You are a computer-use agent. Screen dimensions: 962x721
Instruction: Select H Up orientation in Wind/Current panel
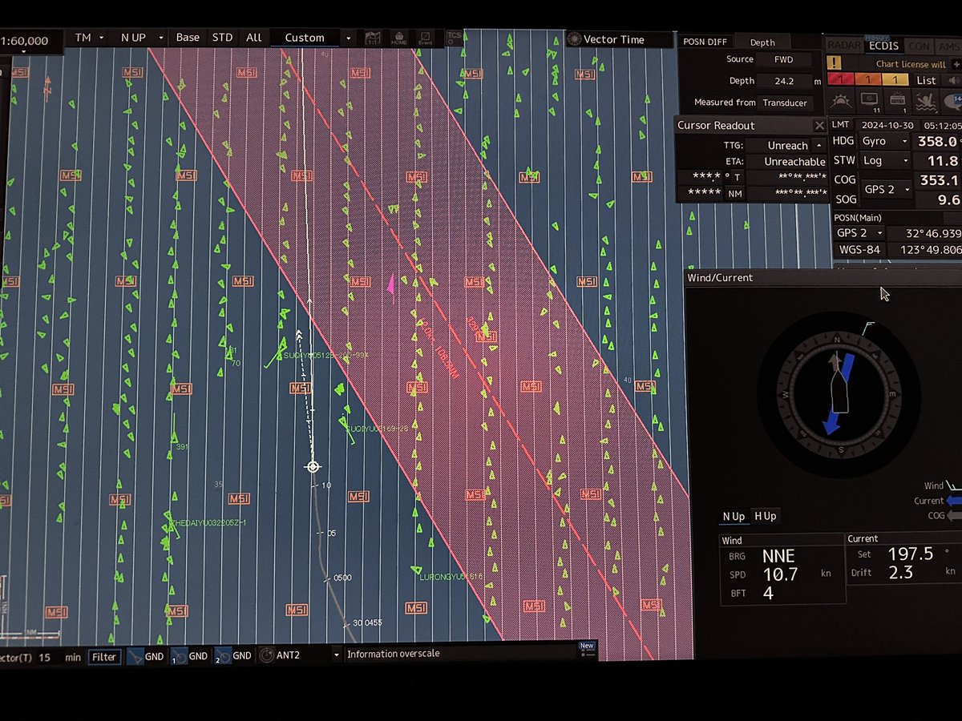[766, 517]
